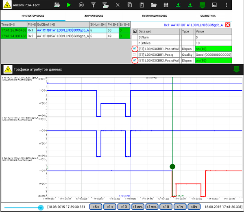Image resolution: width=244 pixels, height=212 pixels.
Task: Uncheck SXCBR1.Pos.stVal checkbox
Action: click(135, 48)
